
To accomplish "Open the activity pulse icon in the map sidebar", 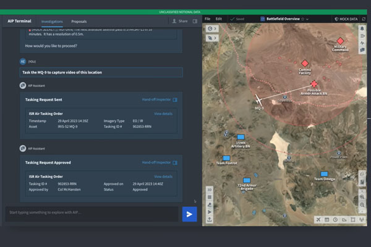I will (x=362, y=43).
